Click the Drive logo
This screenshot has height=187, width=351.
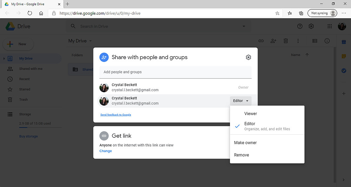tap(18, 26)
